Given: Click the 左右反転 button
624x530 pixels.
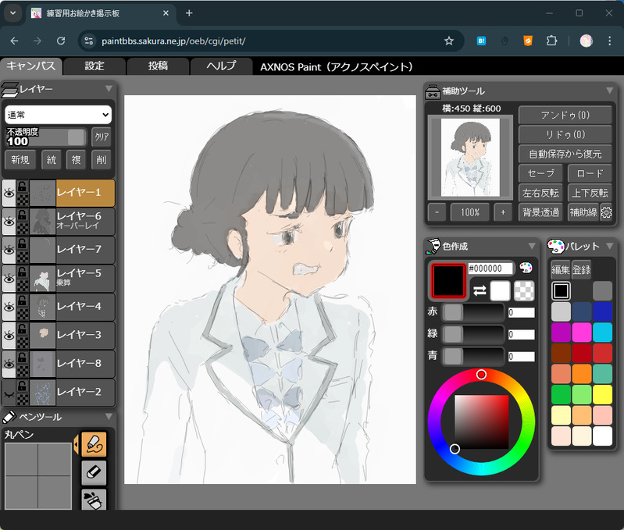Looking at the screenshot, I should point(540,194).
